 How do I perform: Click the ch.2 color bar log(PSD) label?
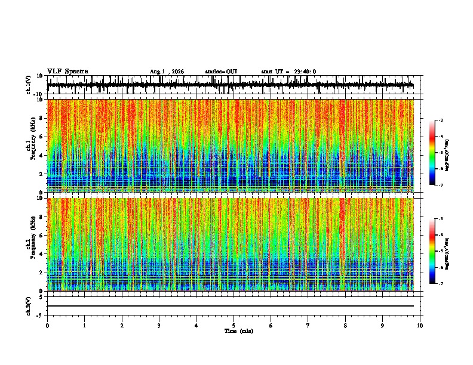447,254
